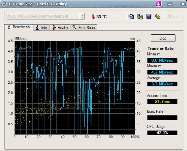Open options via the gears icon

point(158,16)
